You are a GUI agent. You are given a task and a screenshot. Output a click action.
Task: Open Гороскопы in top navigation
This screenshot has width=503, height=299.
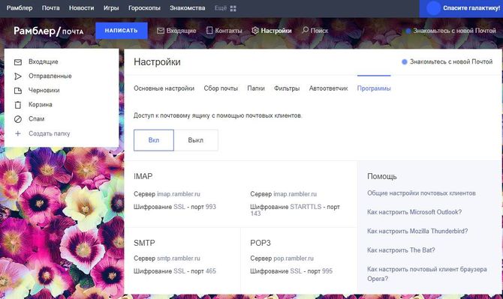(144, 8)
